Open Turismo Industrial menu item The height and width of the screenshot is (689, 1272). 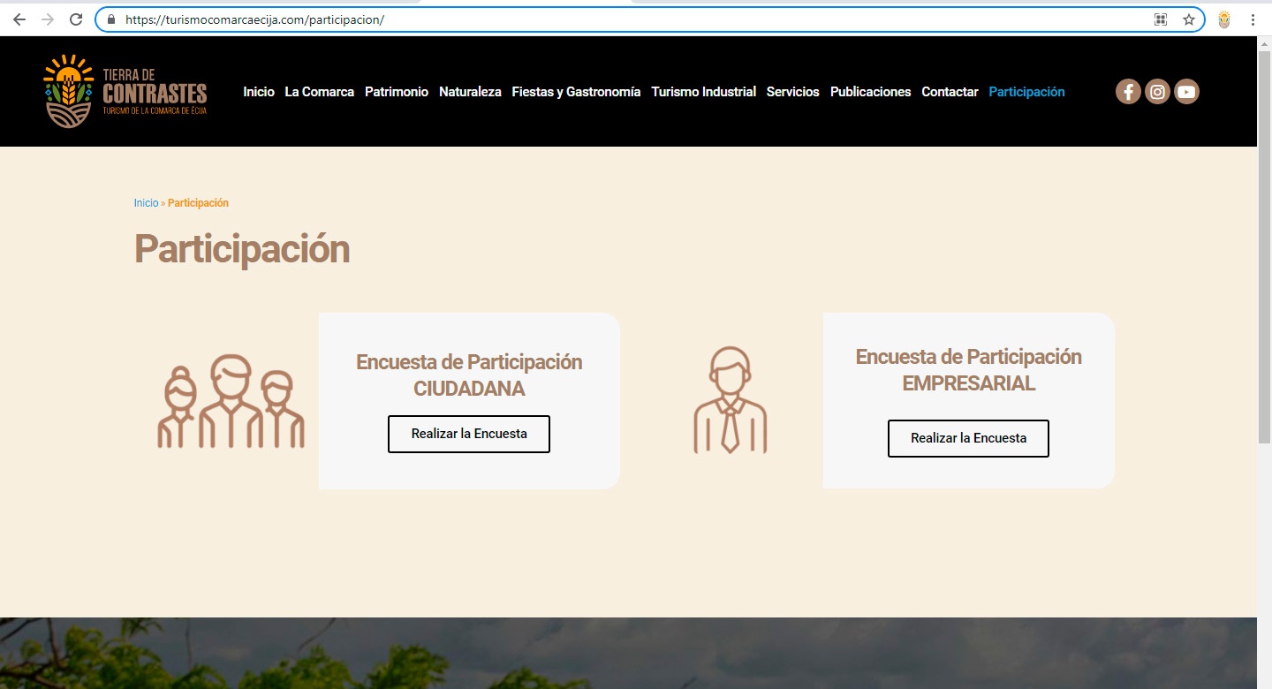703,92
